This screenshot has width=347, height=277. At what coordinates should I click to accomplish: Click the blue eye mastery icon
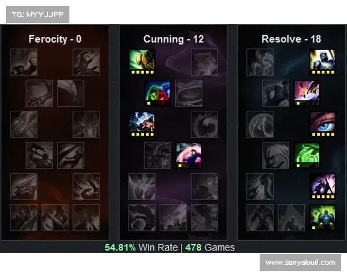[x=323, y=125]
